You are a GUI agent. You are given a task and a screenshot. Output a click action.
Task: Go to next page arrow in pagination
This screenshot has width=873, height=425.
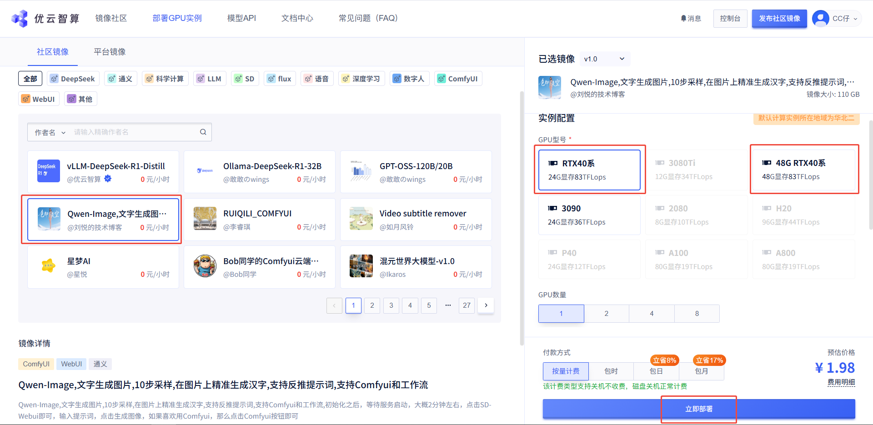click(486, 305)
